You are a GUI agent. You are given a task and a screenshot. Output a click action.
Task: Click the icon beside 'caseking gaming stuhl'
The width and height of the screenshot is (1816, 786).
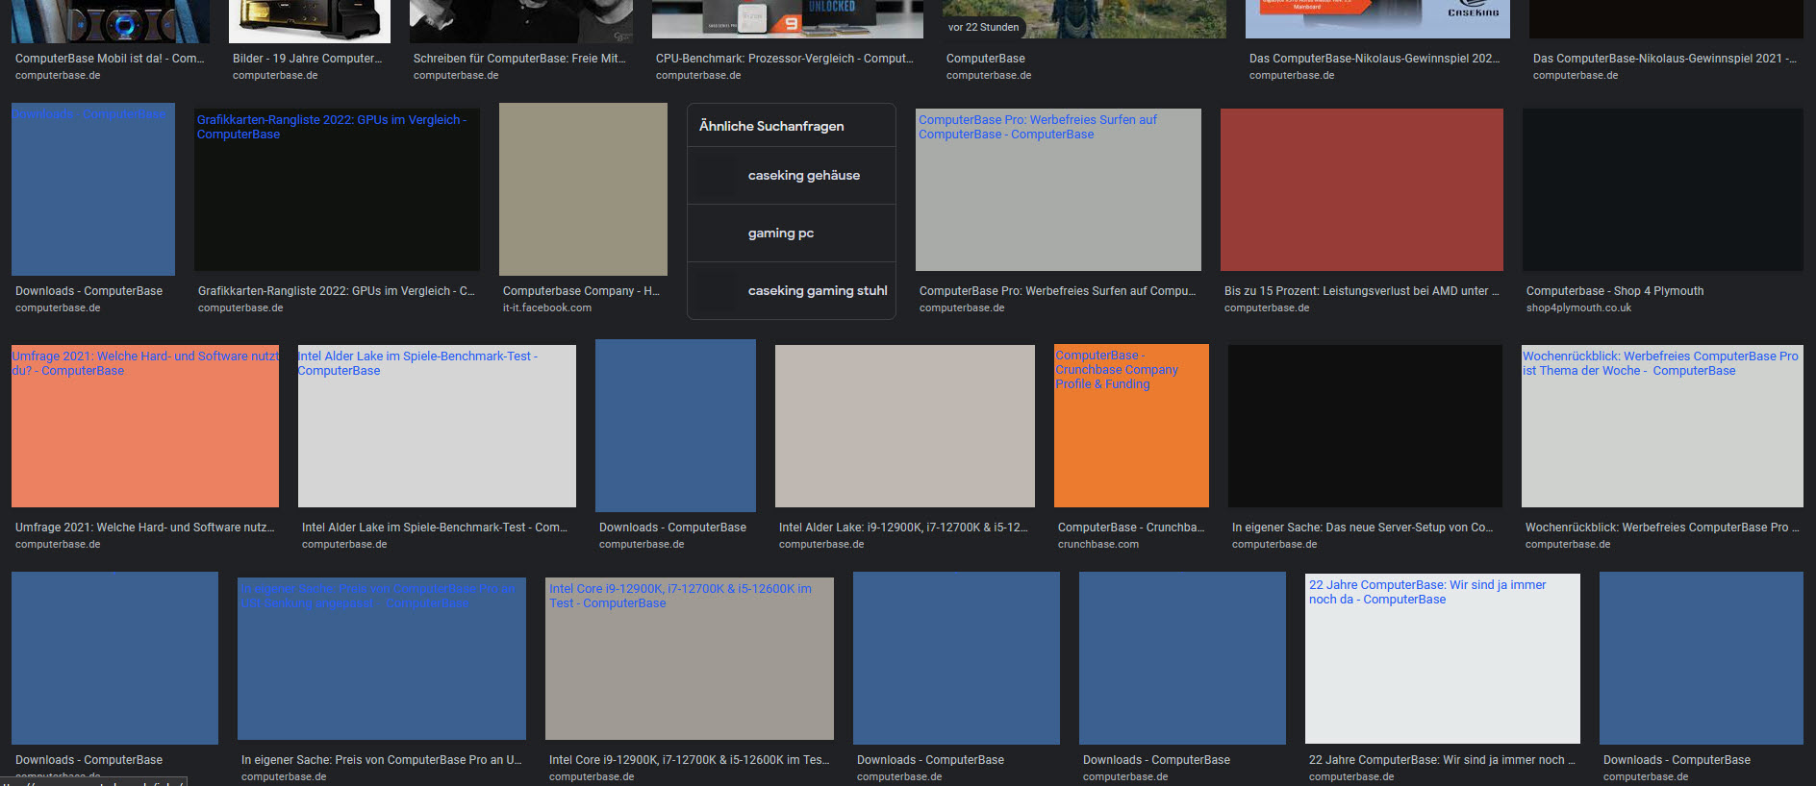[718, 291]
